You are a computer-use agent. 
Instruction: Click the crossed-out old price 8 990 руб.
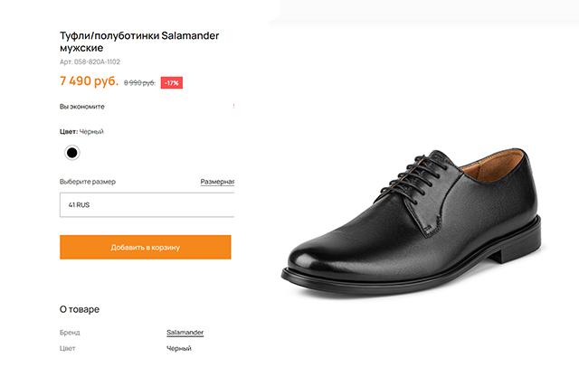[x=139, y=83]
